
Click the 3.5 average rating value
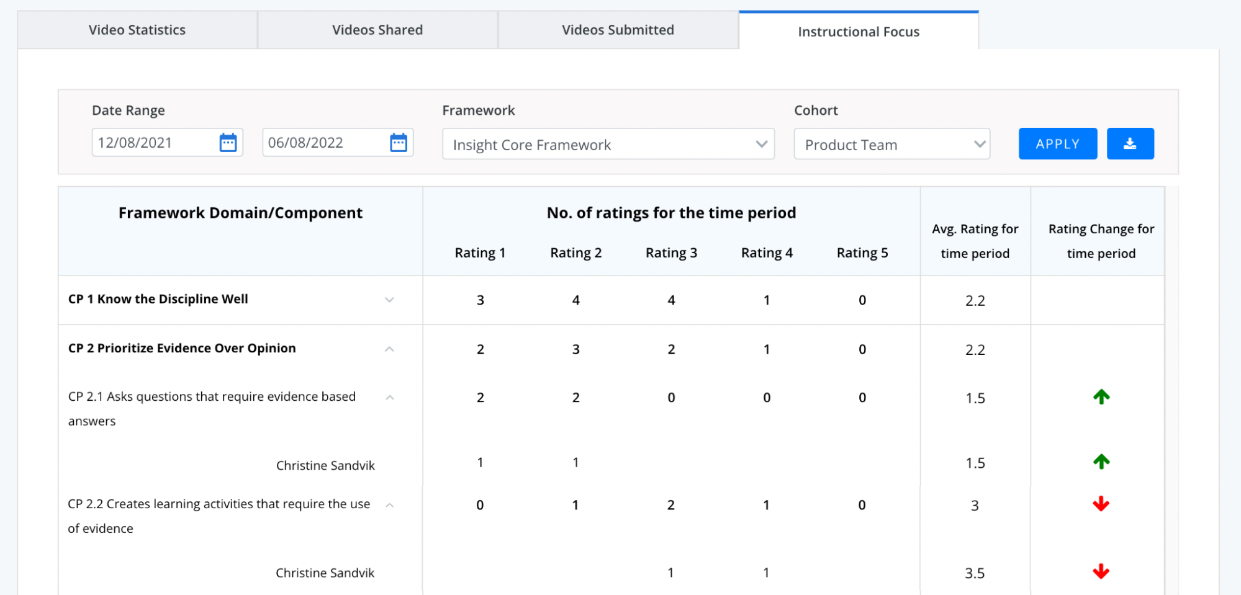[x=975, y=573]
